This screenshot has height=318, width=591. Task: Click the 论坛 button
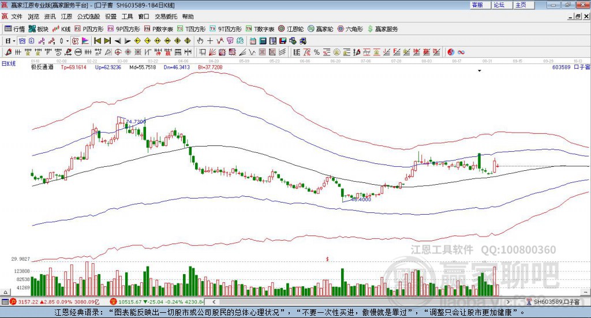tap(502, 5)
